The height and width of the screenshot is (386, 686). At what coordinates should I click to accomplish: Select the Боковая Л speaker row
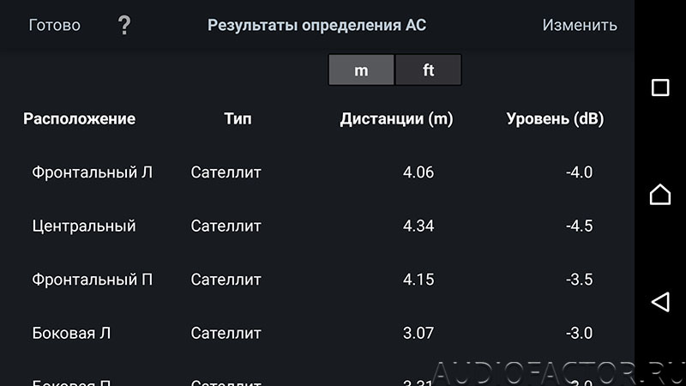pos(317,333)
